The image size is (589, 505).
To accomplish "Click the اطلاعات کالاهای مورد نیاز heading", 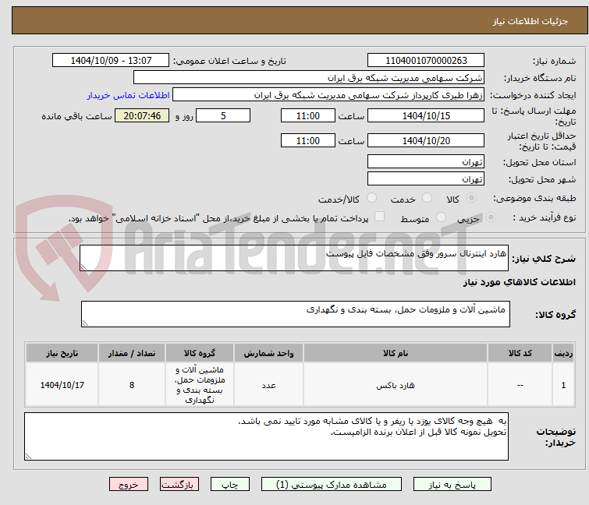I will (519, 282).
